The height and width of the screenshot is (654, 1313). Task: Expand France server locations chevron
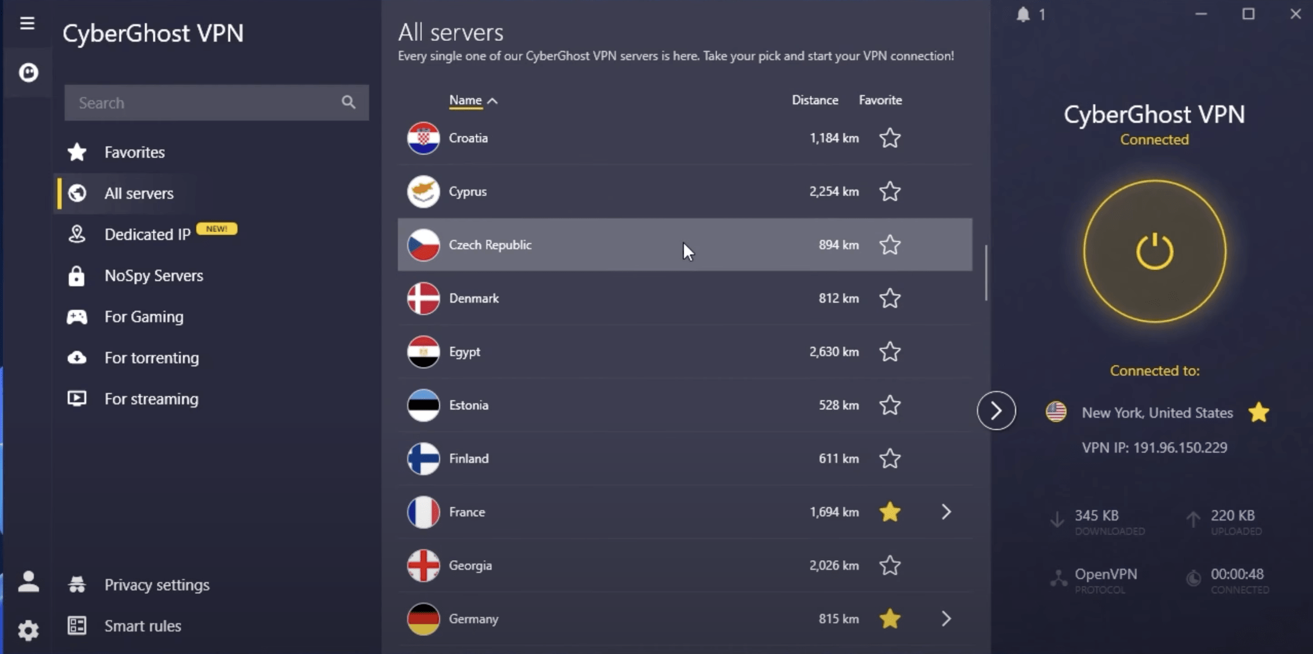point(946,512)
